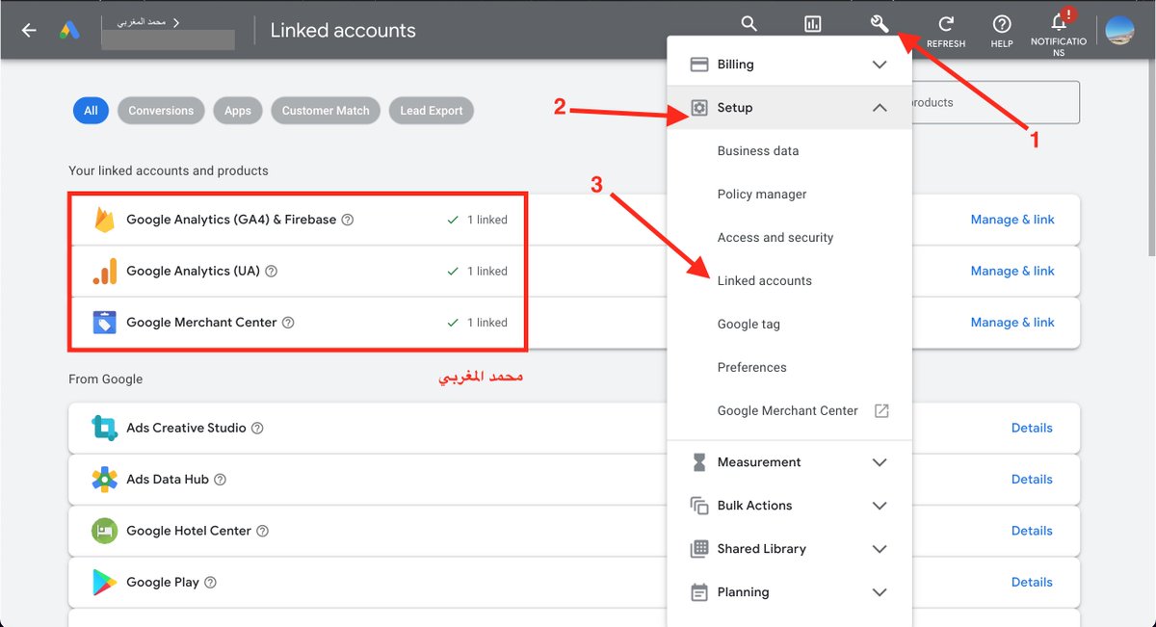Open Details for Ads Data Hub
Viewport: 1156px width, 627px height.
point(1032,480)
